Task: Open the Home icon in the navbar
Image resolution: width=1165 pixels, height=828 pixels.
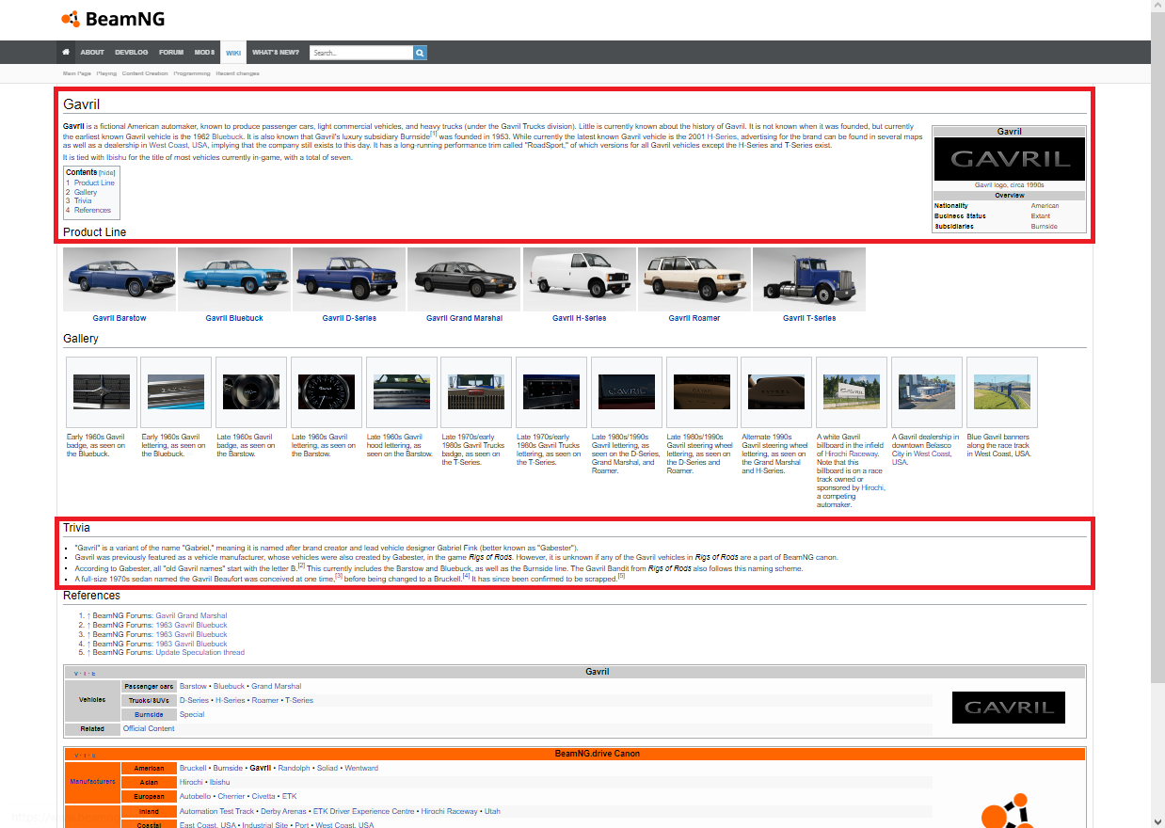Action: click(66, 53)
